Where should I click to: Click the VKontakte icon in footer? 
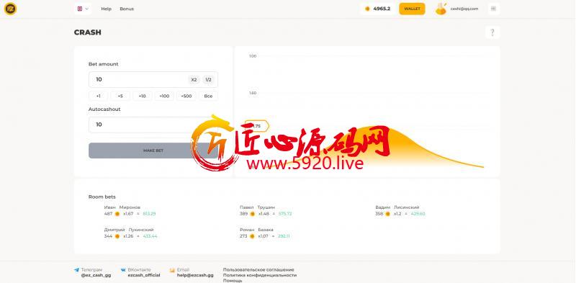(123, 270)
